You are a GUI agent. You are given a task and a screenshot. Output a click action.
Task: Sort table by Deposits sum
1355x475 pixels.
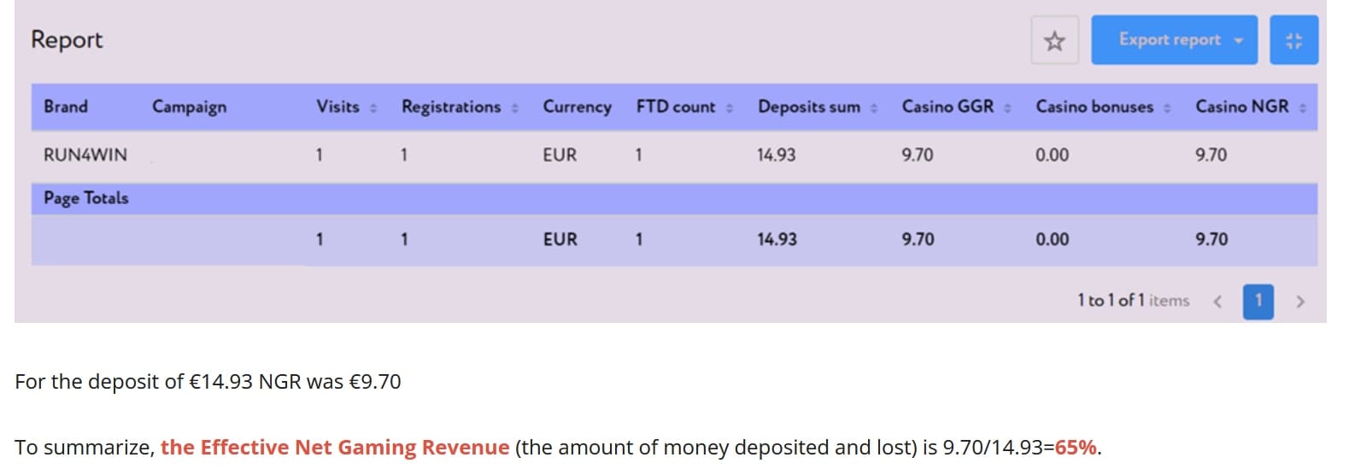coord(873,108)
